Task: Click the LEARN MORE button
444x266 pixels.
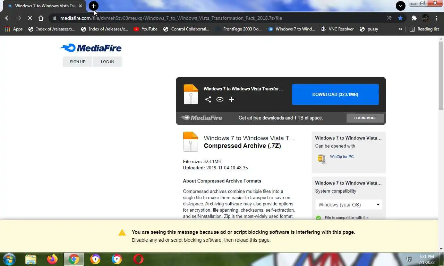Action: 365,118
